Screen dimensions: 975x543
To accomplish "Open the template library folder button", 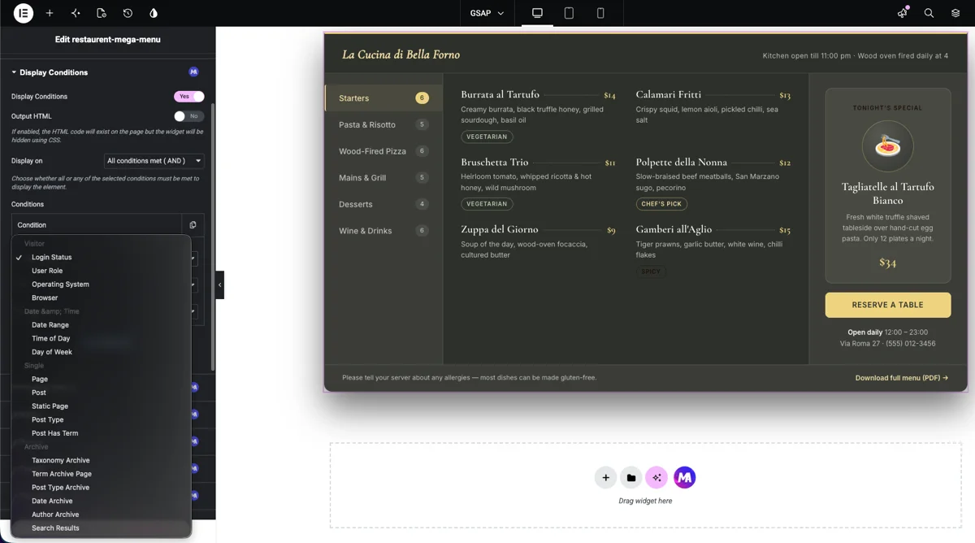I will tap(631, 478).
